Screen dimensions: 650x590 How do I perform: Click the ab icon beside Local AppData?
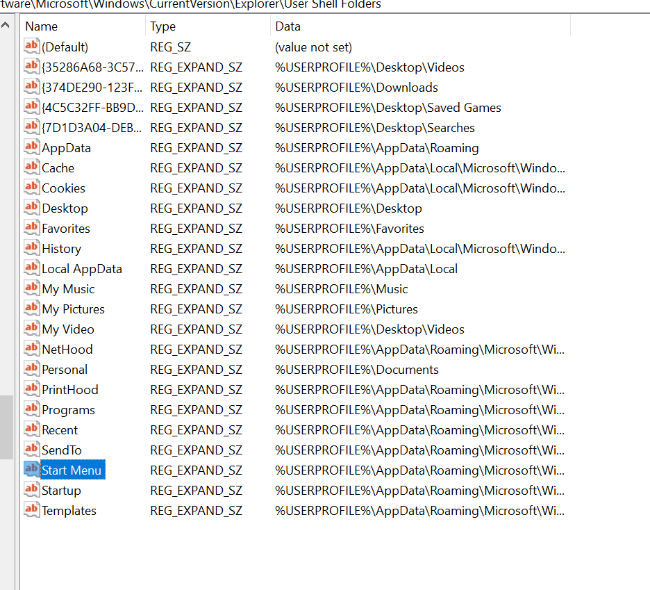pyautogui.click(x=31, y=268)
